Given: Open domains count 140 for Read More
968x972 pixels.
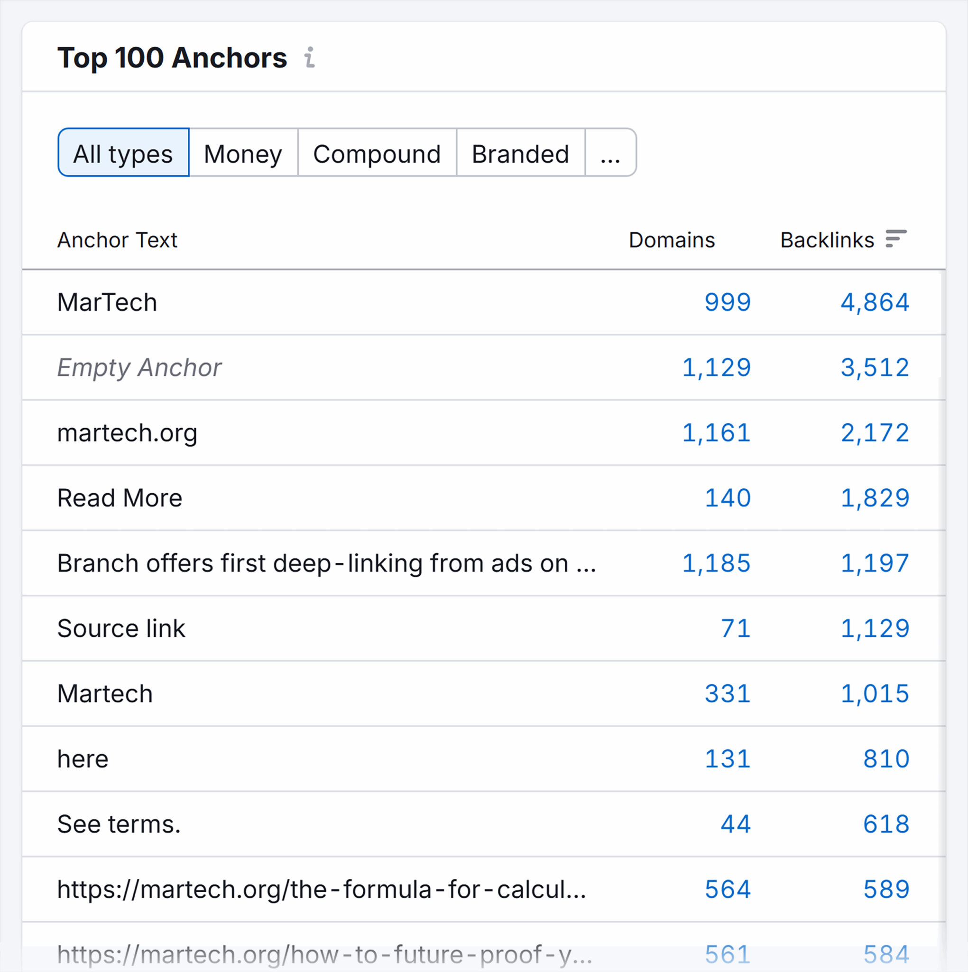Looking at the screenshot, I should [x=728, y=498].
